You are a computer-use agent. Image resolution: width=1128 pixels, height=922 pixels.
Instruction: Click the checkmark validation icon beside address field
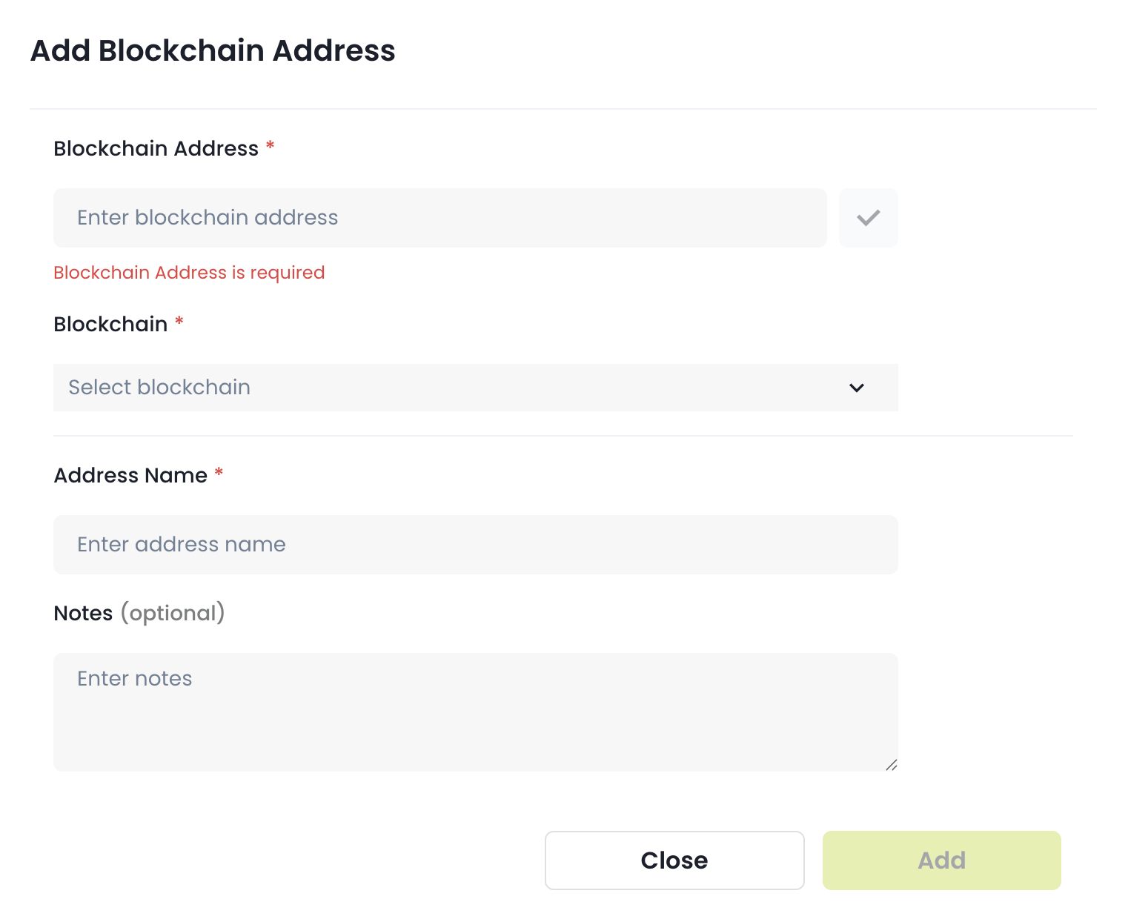868,217
